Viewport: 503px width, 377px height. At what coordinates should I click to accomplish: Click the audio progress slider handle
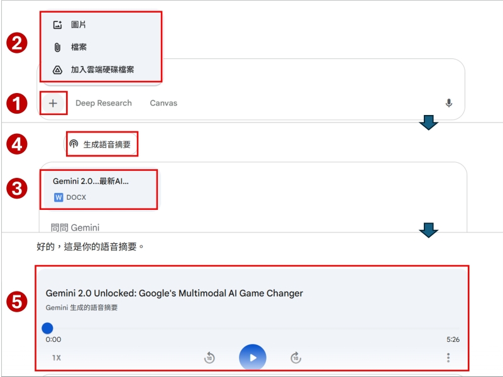[48, 328]
